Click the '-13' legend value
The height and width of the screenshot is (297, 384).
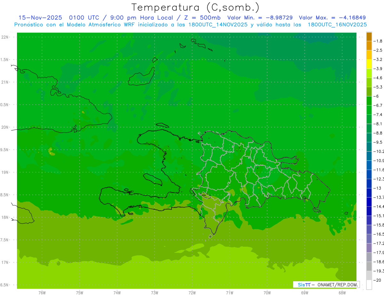coord(378,188)
